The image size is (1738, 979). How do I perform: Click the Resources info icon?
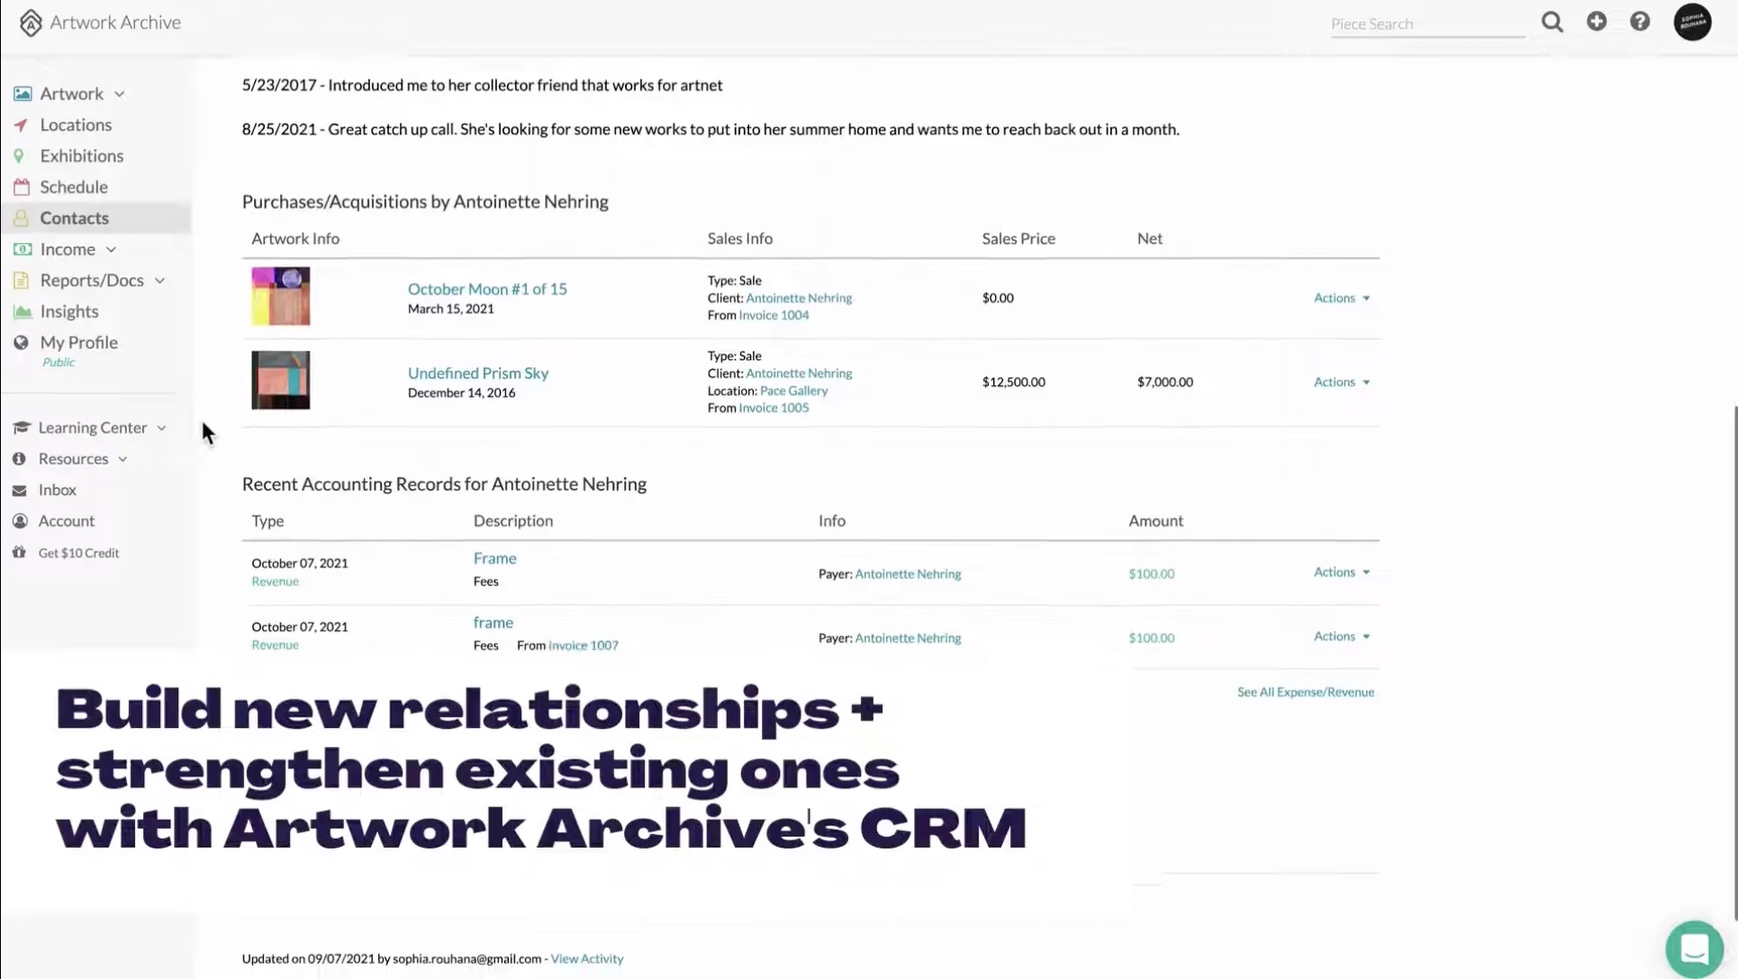click(19, 459)
